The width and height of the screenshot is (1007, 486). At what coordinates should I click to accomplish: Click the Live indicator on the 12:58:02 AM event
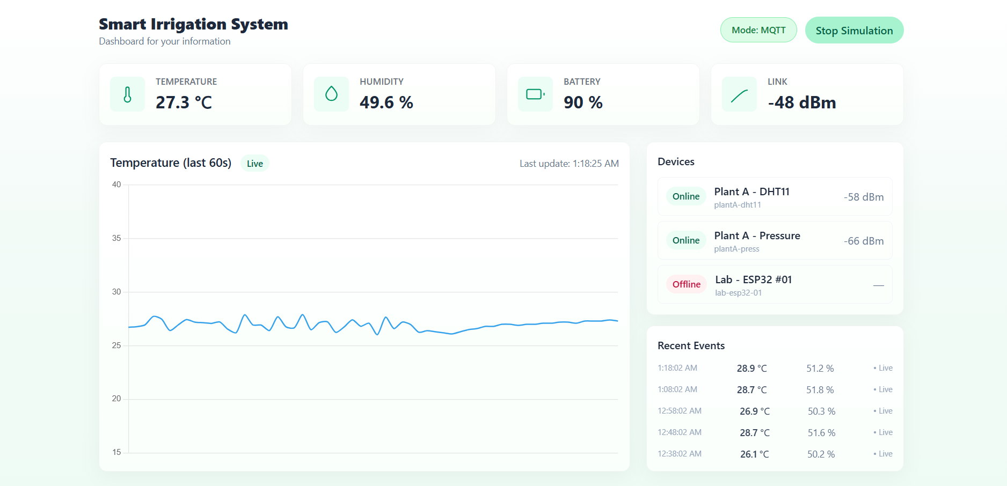pyautogui.click(x=882, y=411)
